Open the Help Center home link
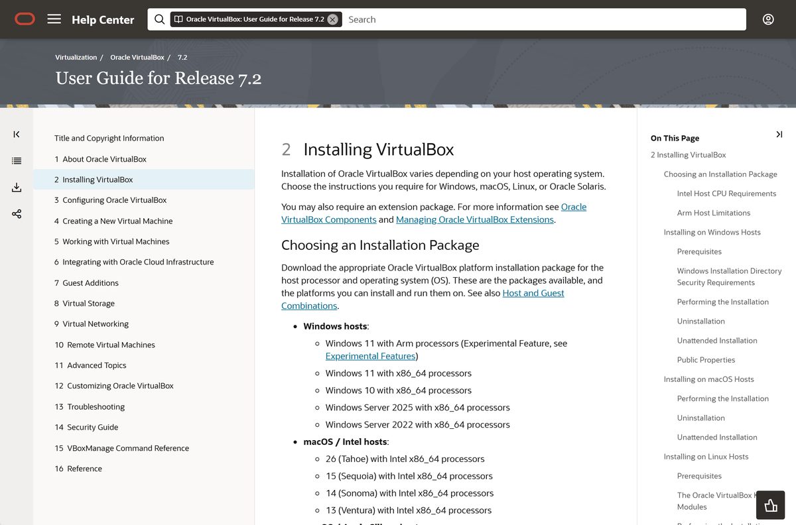The width and height of the screenshot is (796, 525). [x=103, y=20]
